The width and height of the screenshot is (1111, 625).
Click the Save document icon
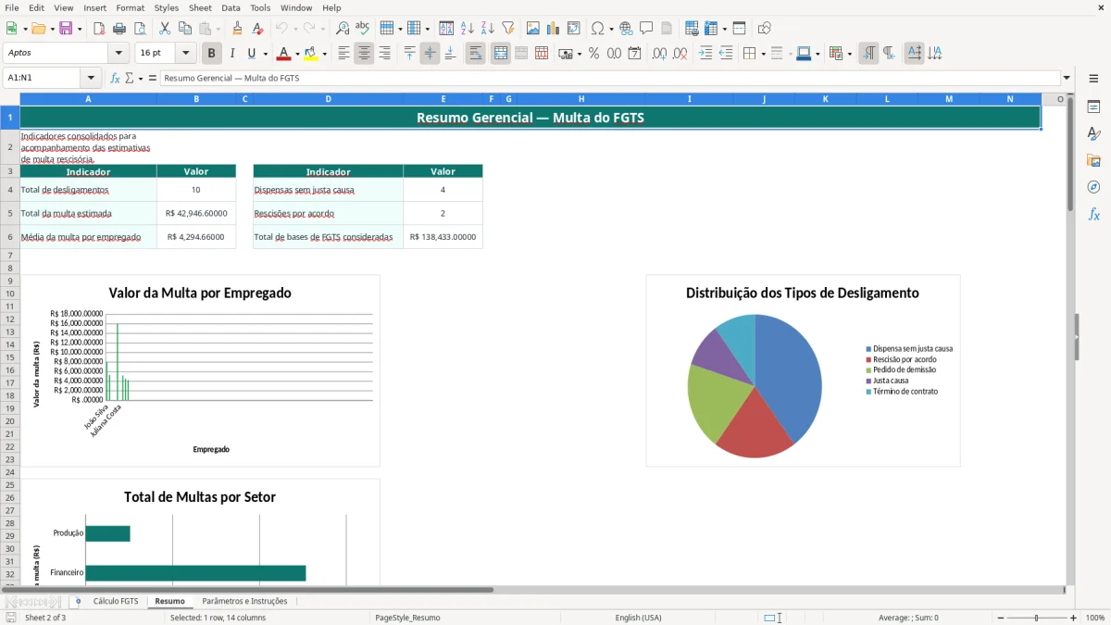coord(66,29)
